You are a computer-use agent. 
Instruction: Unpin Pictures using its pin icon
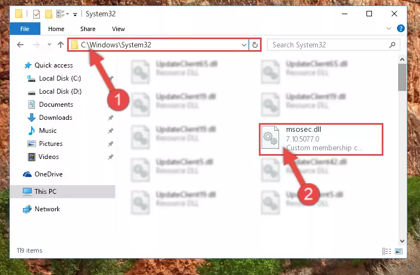point(110,144)
